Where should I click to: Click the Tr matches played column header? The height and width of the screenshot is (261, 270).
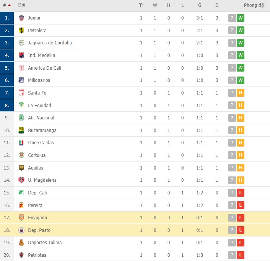[141, 5]
